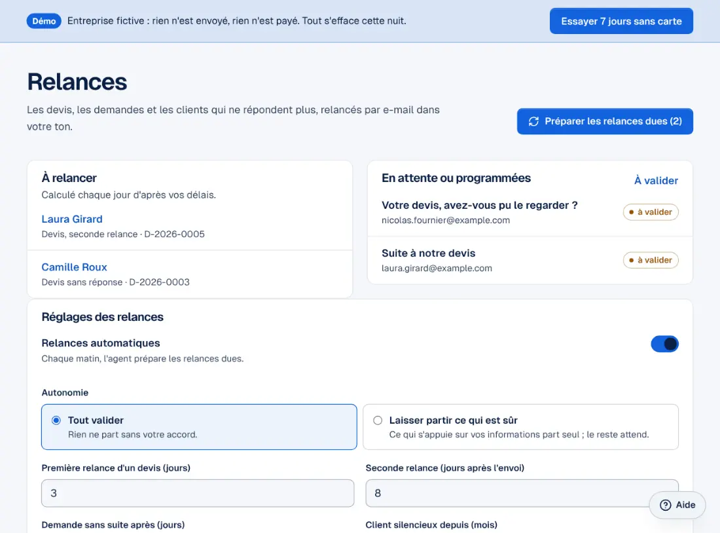Click the "Autonomie" label
Screen dimensions: 720x533
coord(65,393)
